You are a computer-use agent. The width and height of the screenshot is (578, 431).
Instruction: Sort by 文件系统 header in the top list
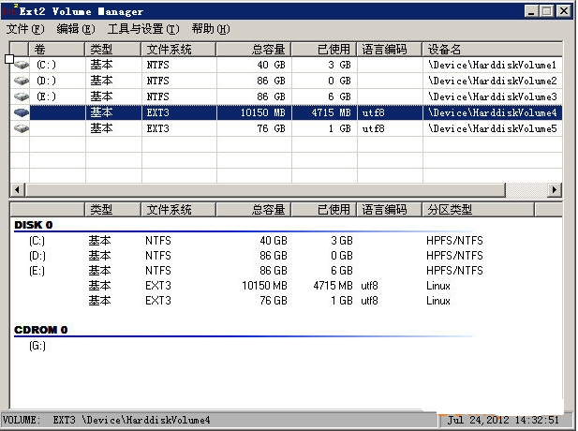coord(179,49)
